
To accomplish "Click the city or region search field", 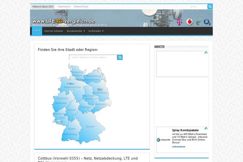I will (x=92, y=58).
